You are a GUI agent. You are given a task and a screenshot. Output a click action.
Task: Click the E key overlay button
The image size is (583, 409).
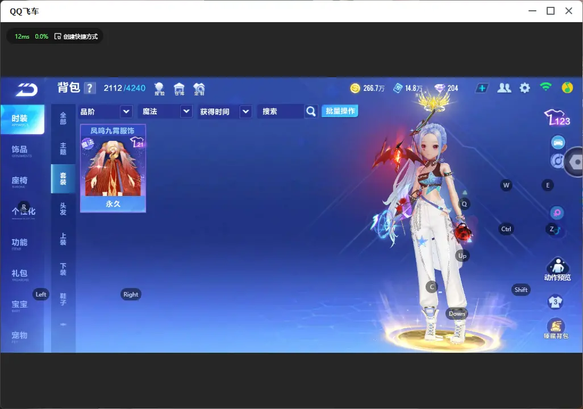[x=548, y=185]
